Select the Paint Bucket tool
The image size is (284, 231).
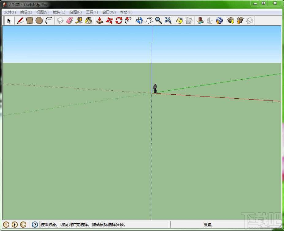(89, 21)
